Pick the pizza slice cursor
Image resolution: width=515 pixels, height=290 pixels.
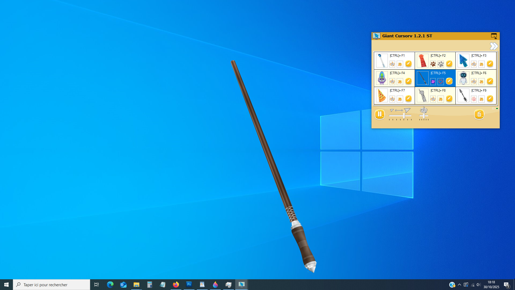coord(382,95)
